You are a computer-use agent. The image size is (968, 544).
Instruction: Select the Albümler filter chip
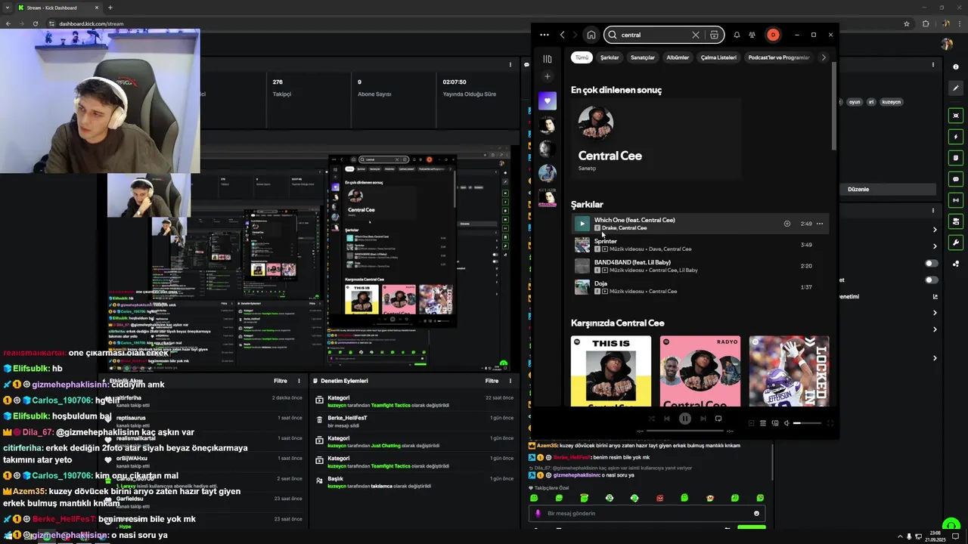point(678,57)
